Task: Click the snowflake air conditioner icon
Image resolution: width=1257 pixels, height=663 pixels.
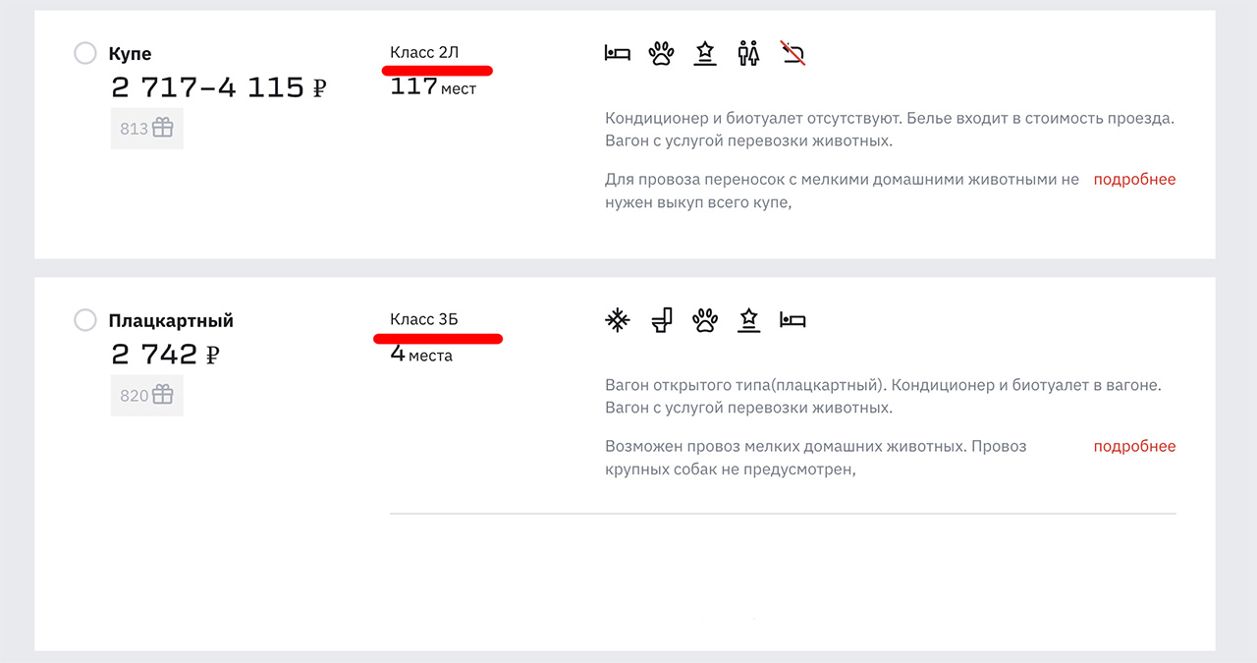Action: coord(617,320)
